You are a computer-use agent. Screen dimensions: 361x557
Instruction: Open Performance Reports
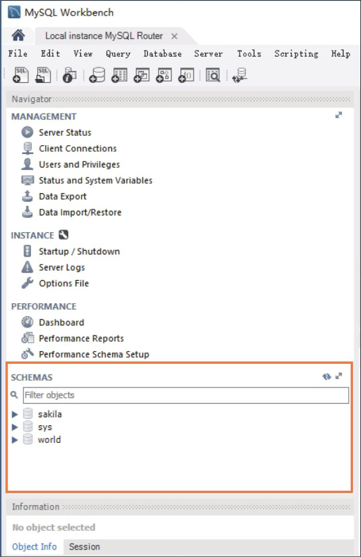[x=81, y=338]
